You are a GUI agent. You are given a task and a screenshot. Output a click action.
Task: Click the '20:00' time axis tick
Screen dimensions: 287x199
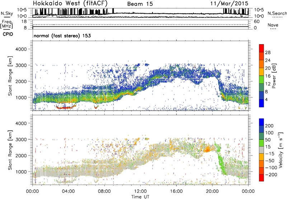click(x=212, y=191)
